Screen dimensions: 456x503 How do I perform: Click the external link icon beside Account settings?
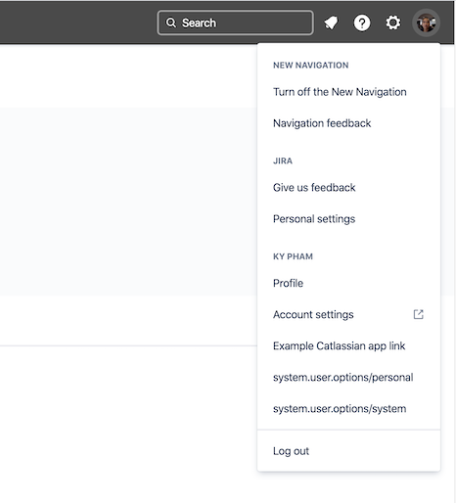tap(419, 314)
